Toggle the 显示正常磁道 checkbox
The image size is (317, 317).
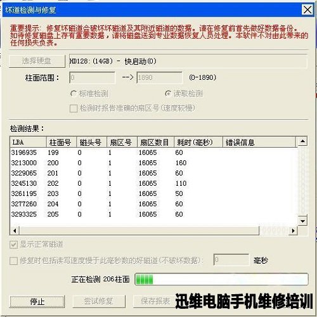coord(13,245)
